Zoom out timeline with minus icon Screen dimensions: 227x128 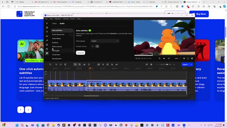[x=157, y=65]
